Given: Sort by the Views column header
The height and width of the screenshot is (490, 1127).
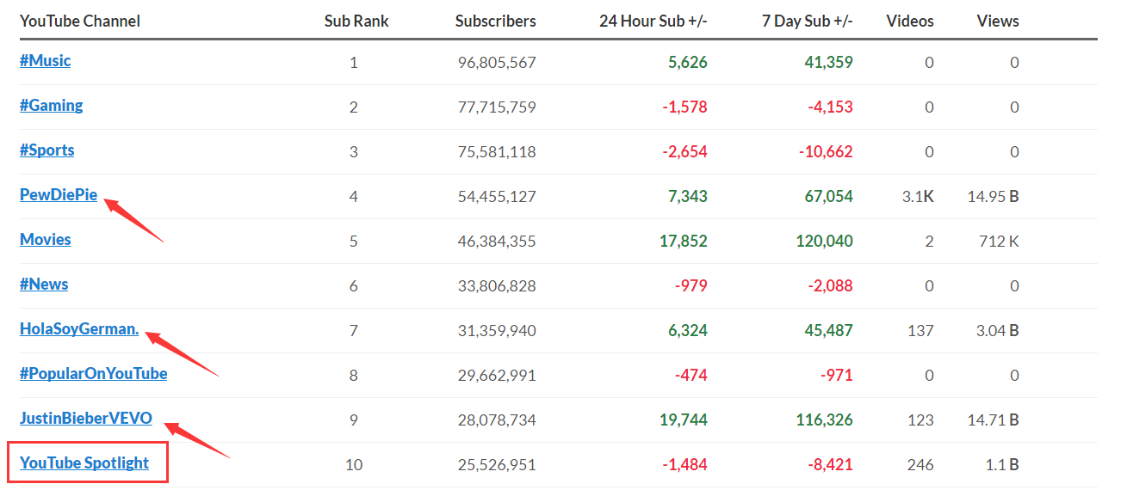Looking at the screenshot, I should pyautogui.click(x=998, y=21).
